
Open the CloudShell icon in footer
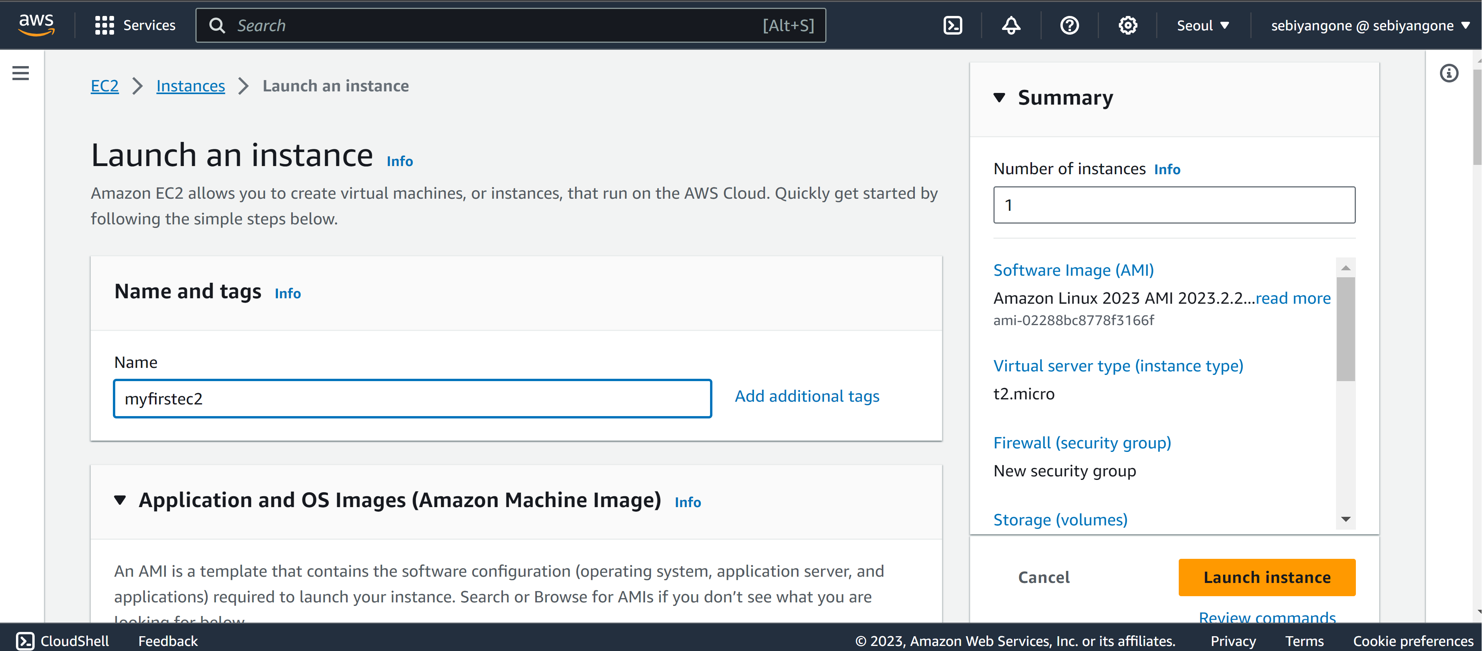25,640
